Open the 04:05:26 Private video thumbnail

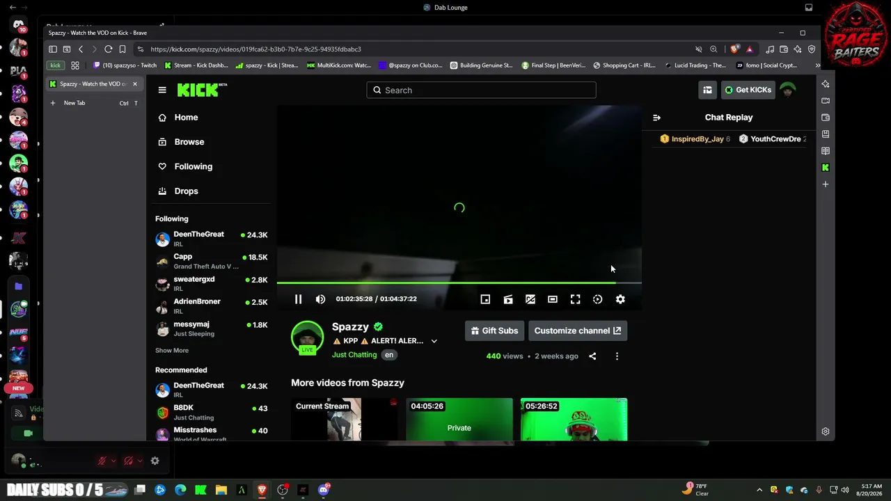tap(459, 420)
